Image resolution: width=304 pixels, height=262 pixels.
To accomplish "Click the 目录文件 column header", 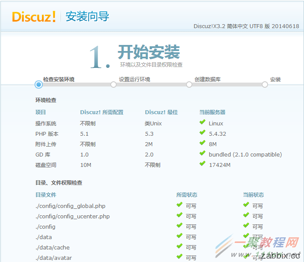I will (46, 195).
